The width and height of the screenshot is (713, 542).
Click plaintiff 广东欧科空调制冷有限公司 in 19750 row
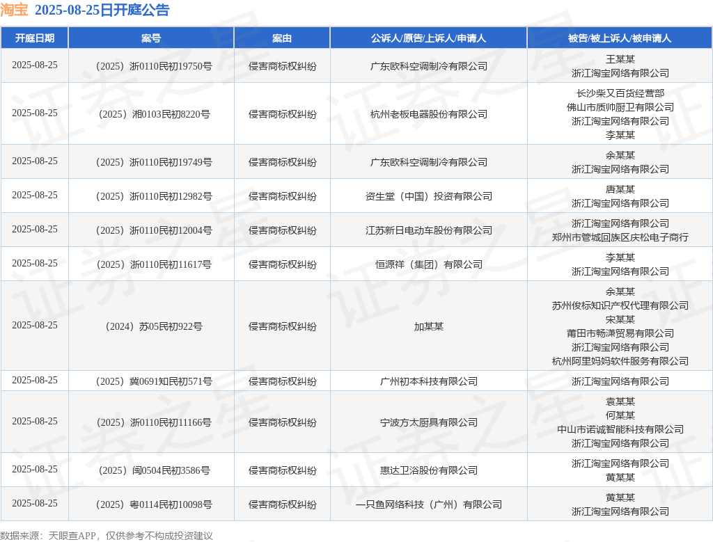click(428, 66)
